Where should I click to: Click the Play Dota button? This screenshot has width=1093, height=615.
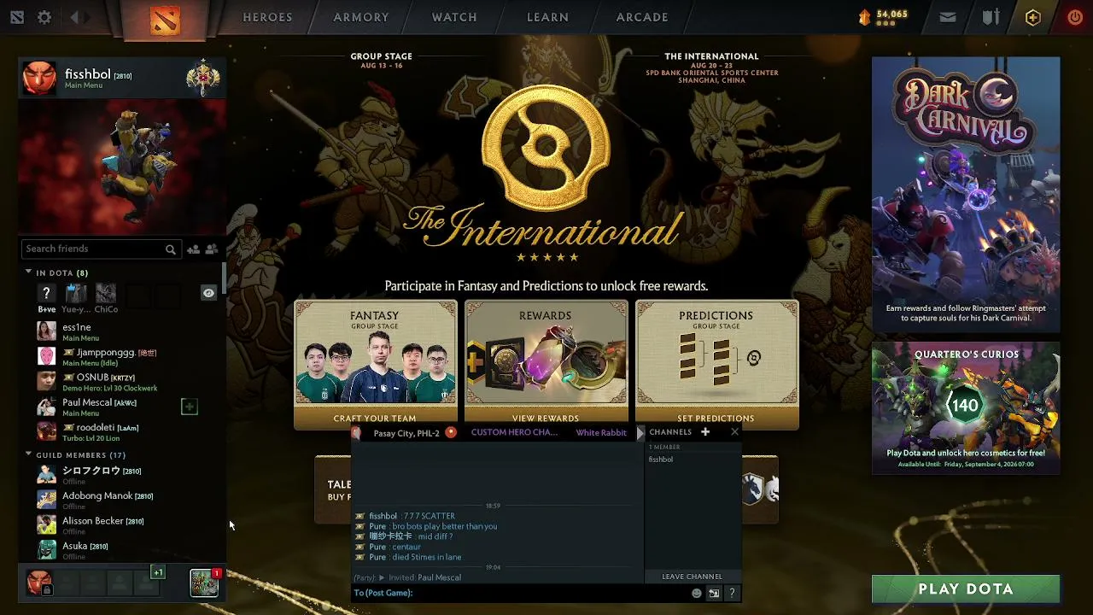(x=966, y=589)
